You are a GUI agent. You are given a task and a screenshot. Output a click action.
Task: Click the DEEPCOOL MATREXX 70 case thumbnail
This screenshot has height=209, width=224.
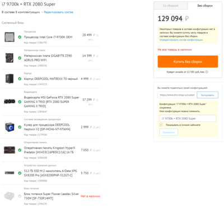pos(10,79)
